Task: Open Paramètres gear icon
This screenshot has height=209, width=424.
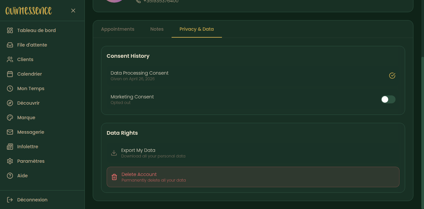Action: (10, 161)
